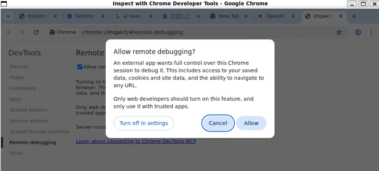379x171 pixels.
Task: Open Learn about connecting to Chrome DevTools MCP link
Action: [x=136, y=141]
